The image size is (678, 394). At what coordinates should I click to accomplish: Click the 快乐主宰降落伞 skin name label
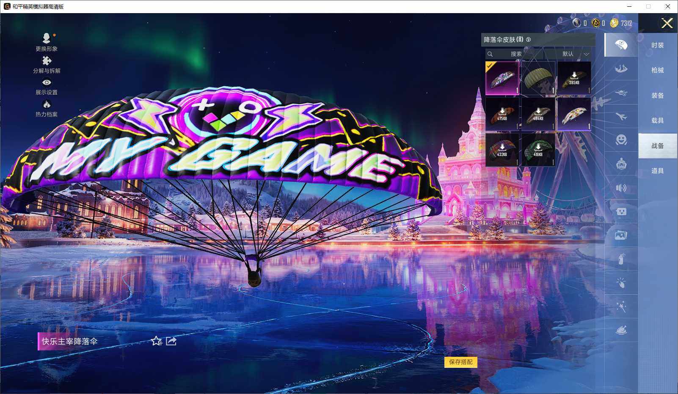point(70,341)
